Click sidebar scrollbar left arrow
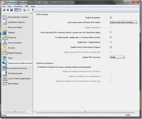Screen dimensions: 142x119 tap(3, 111)
